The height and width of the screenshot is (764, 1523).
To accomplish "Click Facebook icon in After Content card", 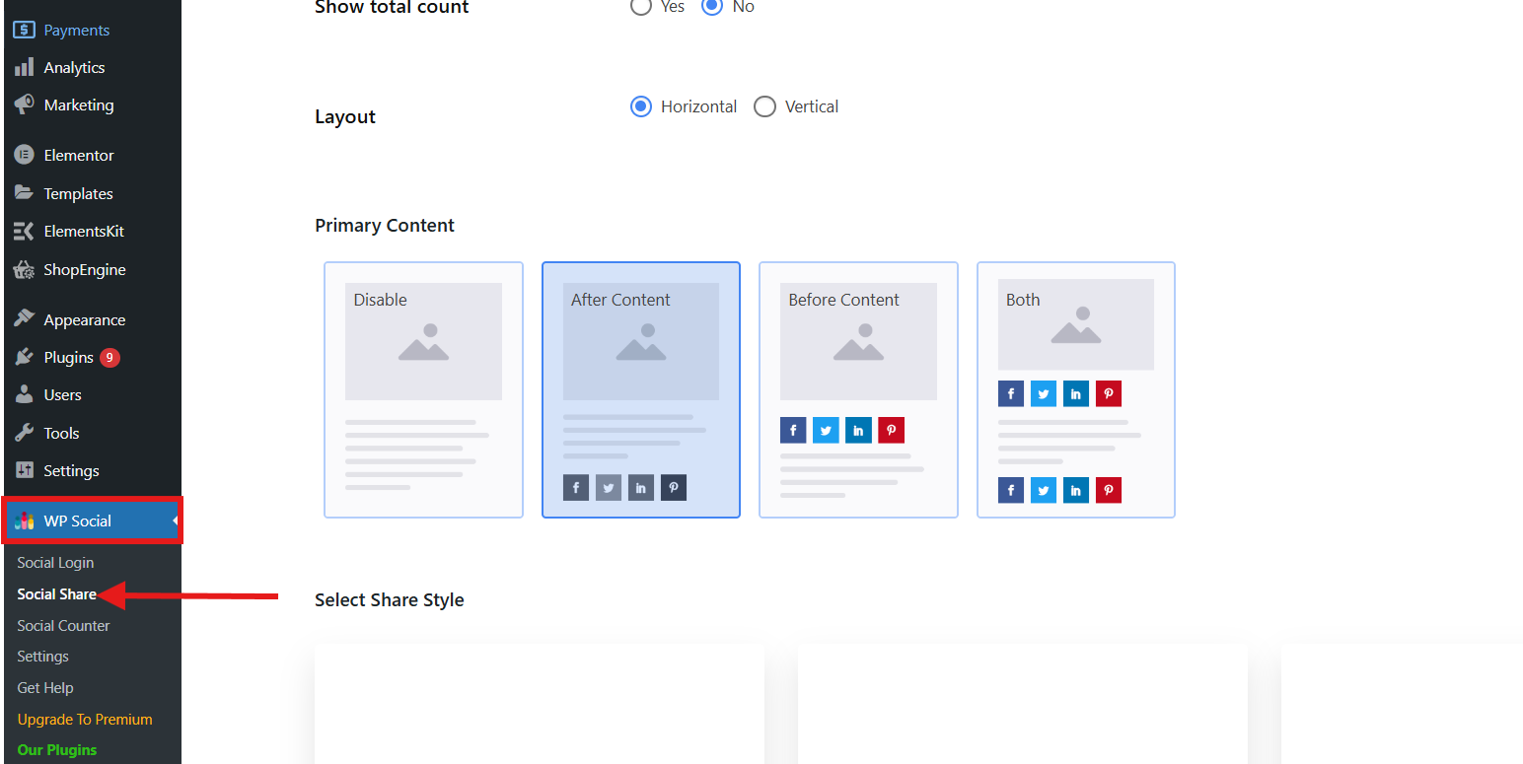I will pos(576,488).
